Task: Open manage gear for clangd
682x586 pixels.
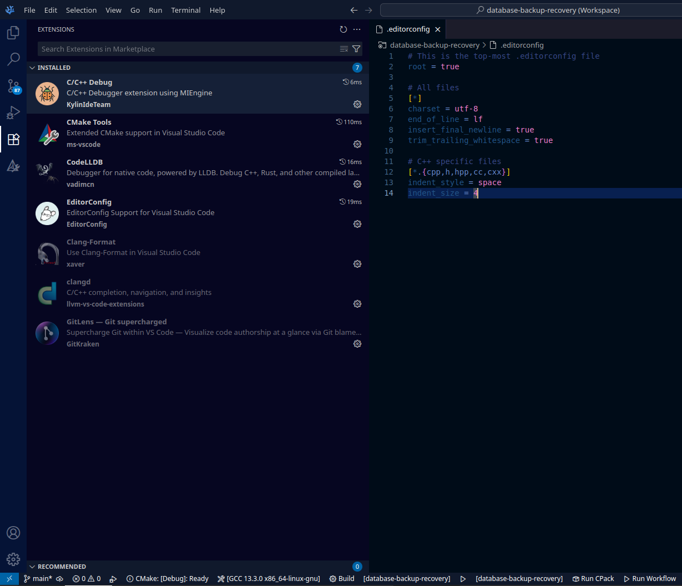Action: tap(357, 304)
